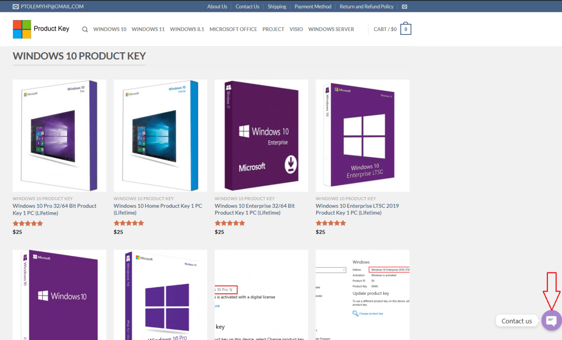Open the Windows 10 Enterprise LTSC box thumbnail

[362, 136]
